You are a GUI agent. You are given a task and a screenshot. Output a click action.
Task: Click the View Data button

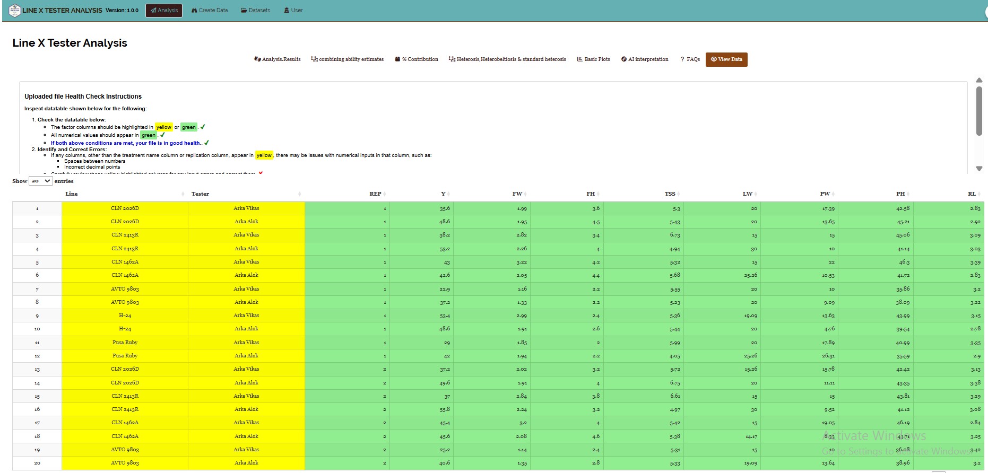click(726, 59)
